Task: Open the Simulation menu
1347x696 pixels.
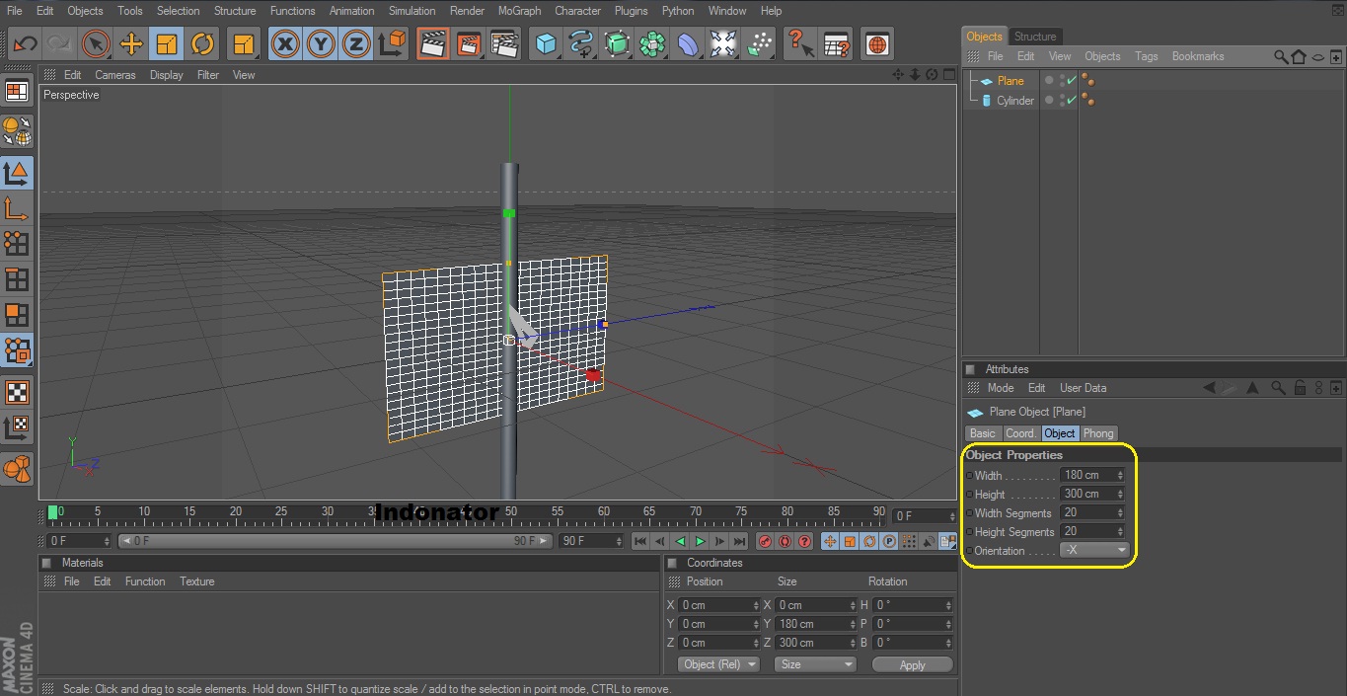Action: pyautogui.click(x=412, y=11)
